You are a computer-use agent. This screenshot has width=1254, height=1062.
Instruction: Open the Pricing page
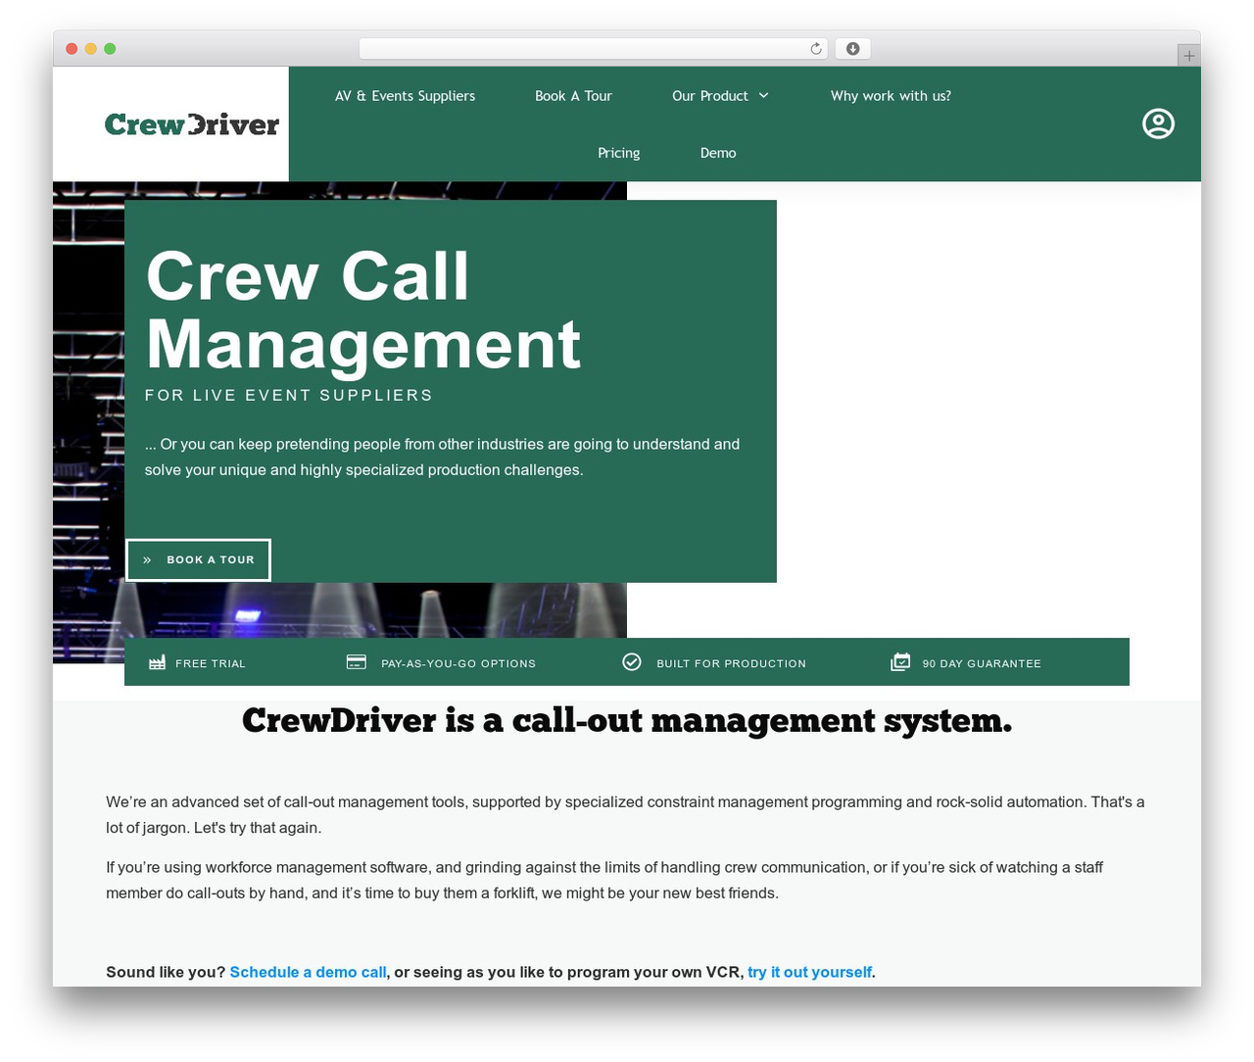pyautogui.click(x=619, y=153)
